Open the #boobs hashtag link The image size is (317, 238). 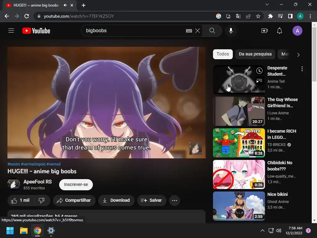tap(14, 164)
